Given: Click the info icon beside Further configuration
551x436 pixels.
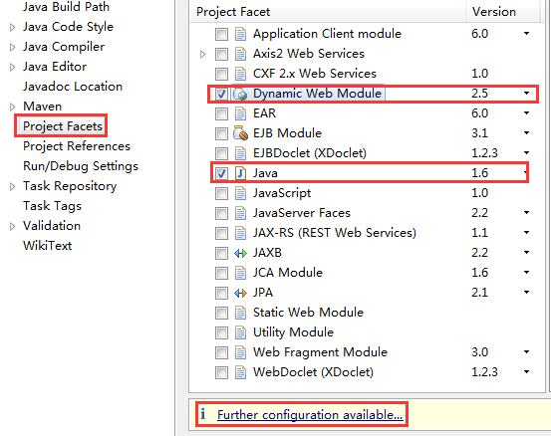Looking at the screenshot, I should (x=202, y=414).
